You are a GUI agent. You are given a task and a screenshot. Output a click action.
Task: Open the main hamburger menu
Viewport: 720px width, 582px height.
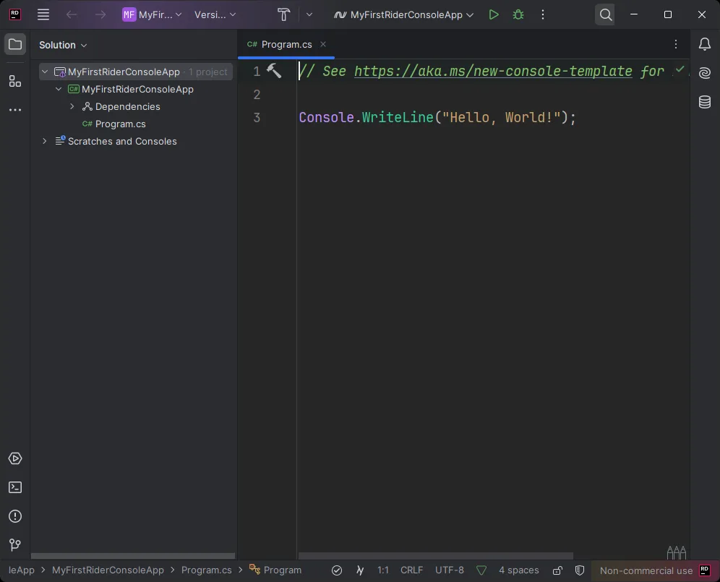pos(43,14)
